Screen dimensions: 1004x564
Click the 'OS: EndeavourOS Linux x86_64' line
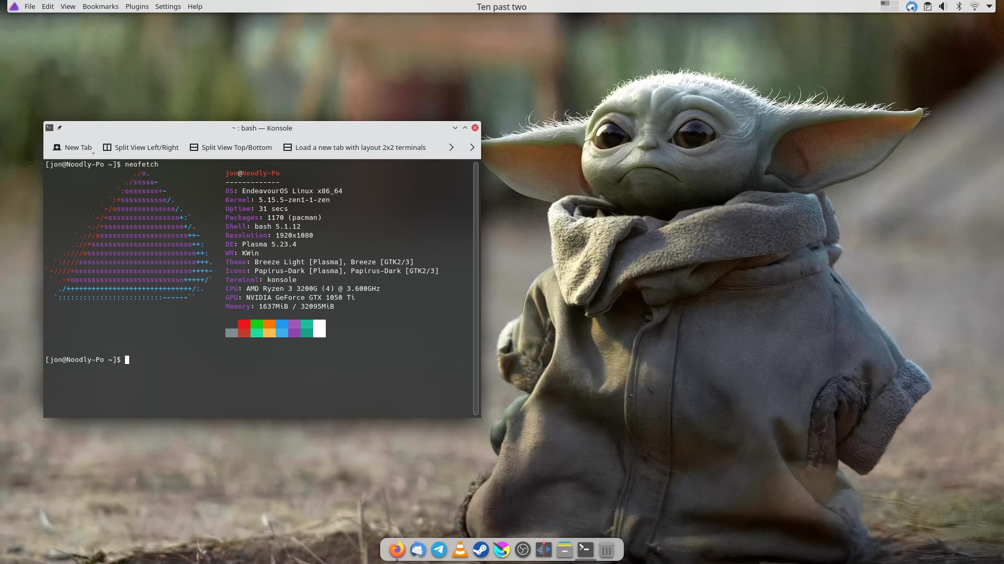coord(284,191)
